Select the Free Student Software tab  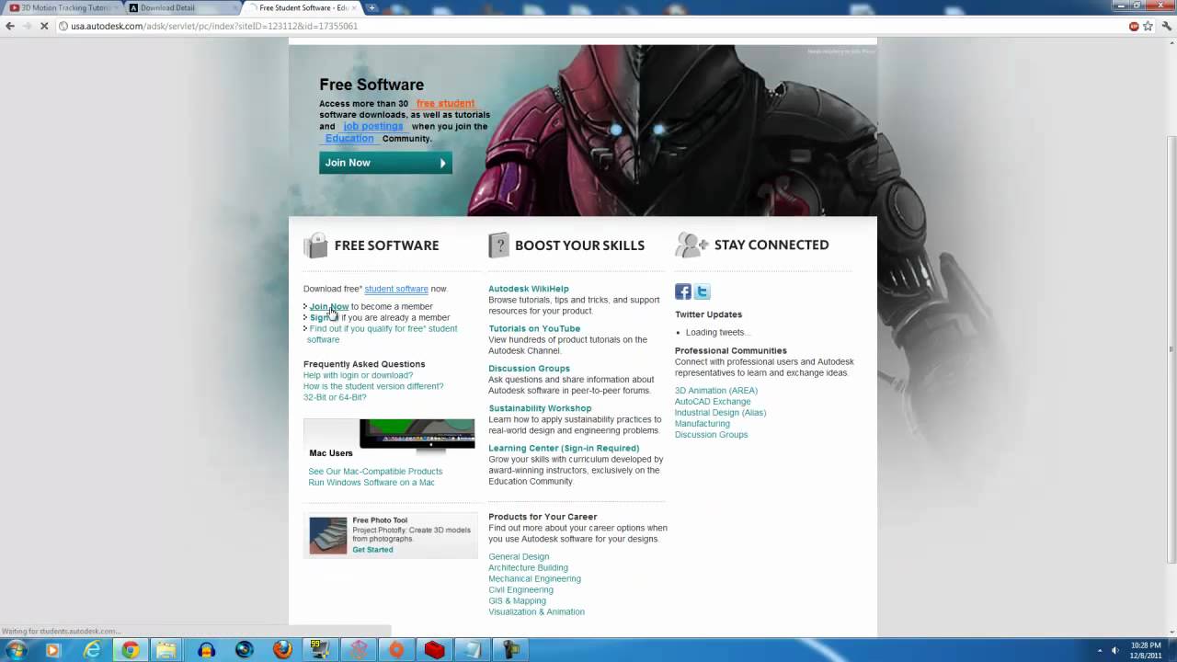[x=302, y=7]
